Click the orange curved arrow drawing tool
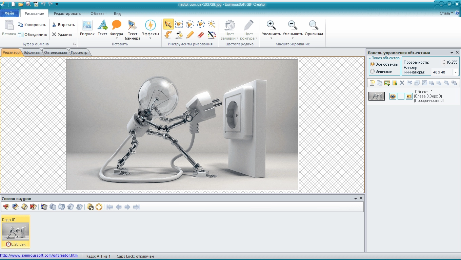461x260 pixels. [x=168, y=35]
